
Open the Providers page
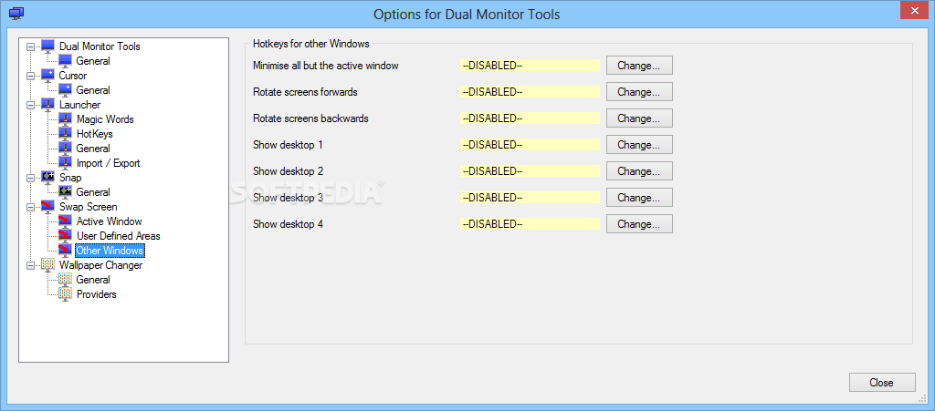click(x=96, y=294)
